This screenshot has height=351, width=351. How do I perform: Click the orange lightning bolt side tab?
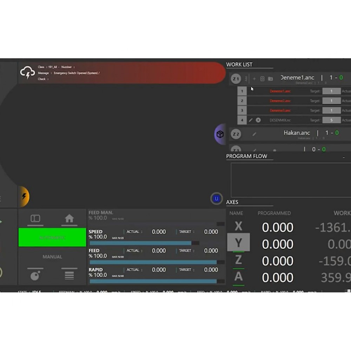(25, 197)
